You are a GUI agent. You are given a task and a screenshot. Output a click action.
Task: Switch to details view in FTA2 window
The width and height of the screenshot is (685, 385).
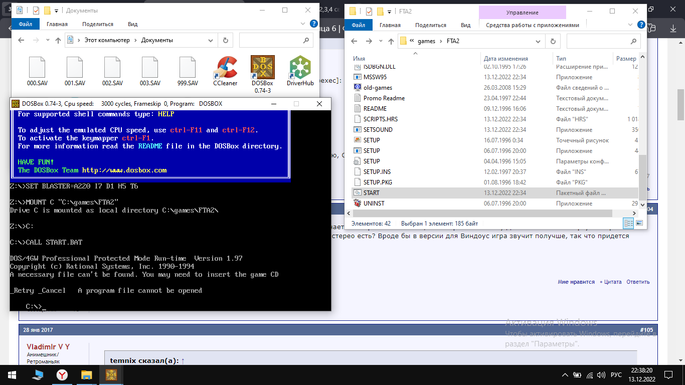click(628, 223)
